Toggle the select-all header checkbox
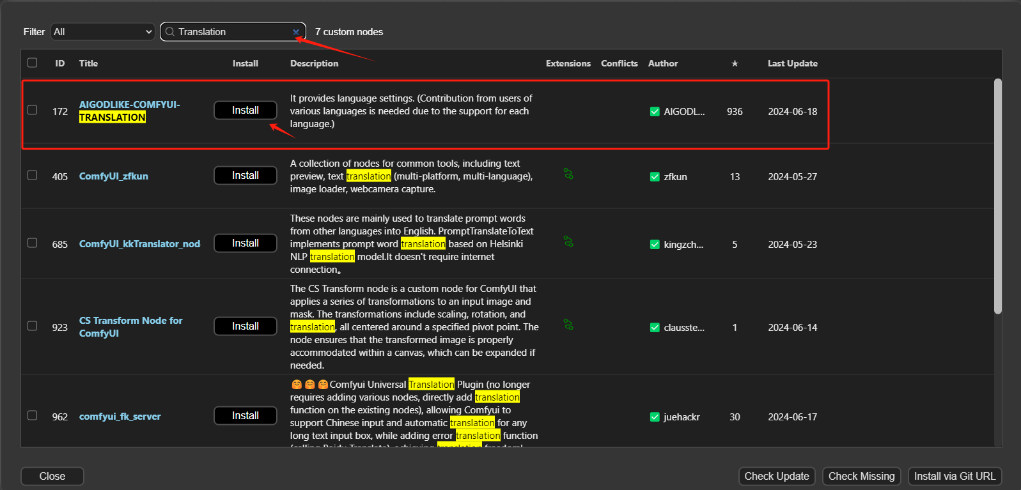 click(x=33, y=63)
